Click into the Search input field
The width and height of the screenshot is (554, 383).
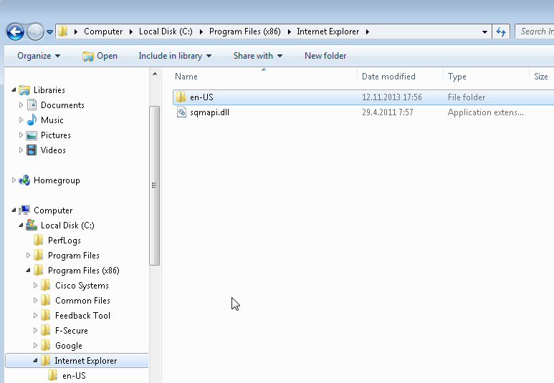point(535,31)
